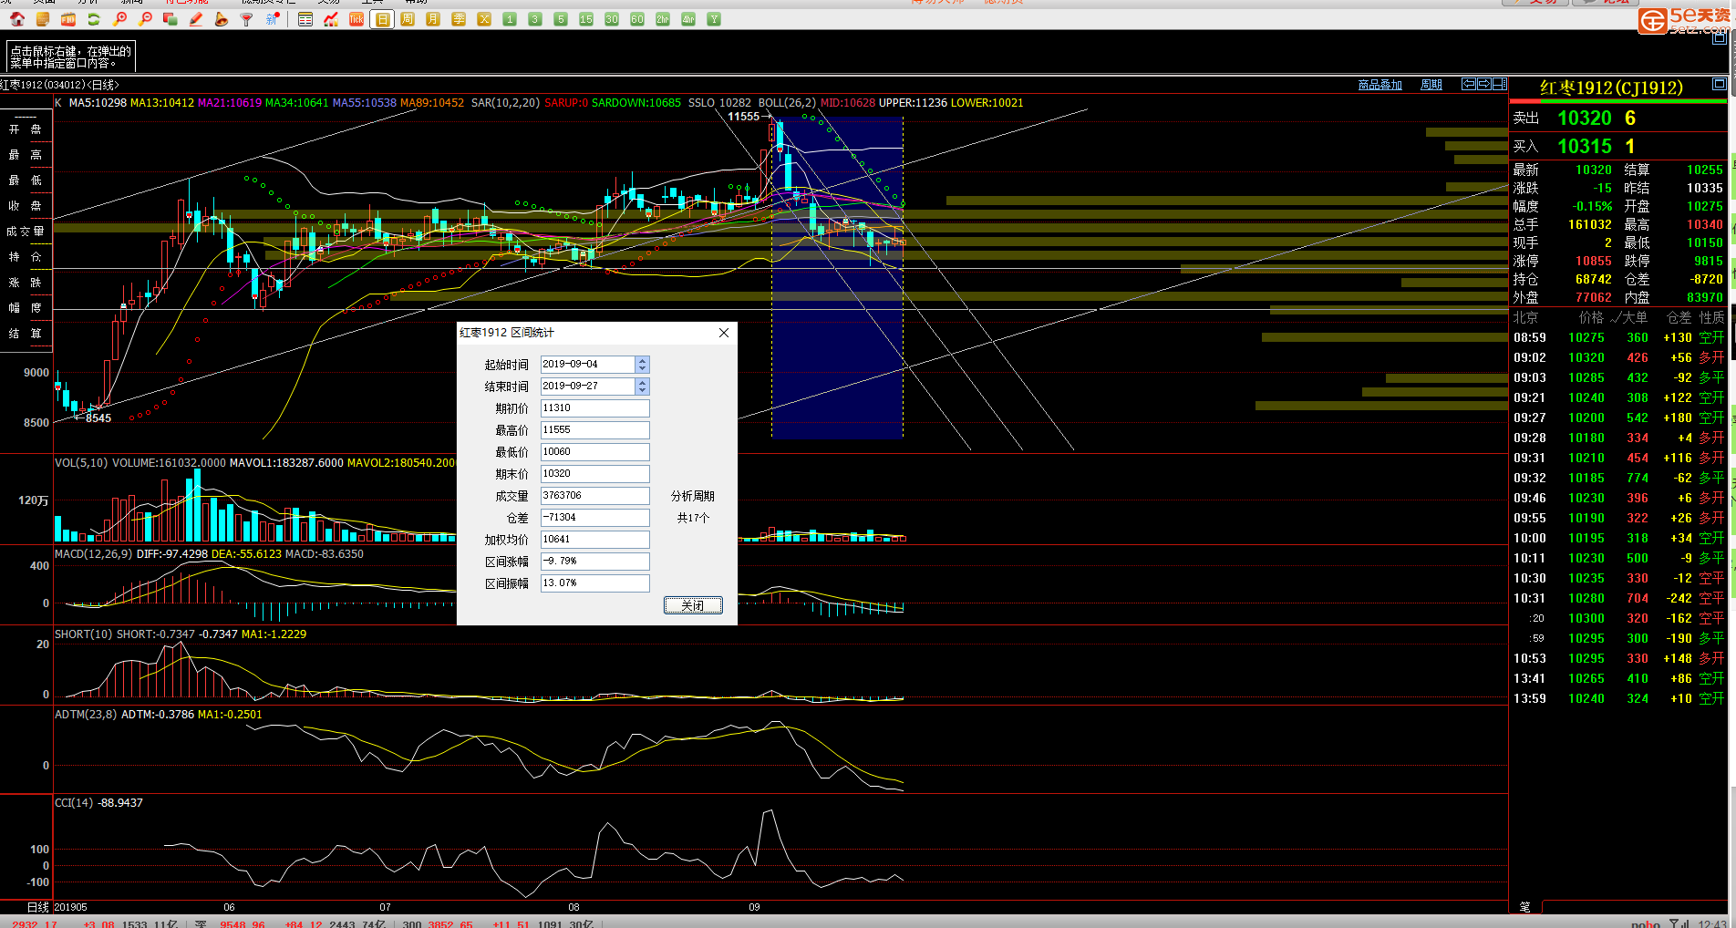Viewport: 1736px width, 928px height.
Task: Open the funnel filter icon
Action: 247,19
